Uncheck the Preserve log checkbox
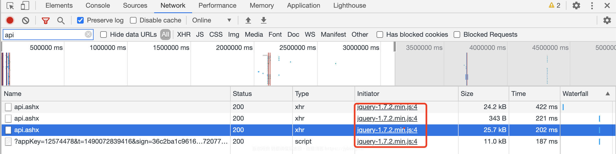 click(80, 20)
